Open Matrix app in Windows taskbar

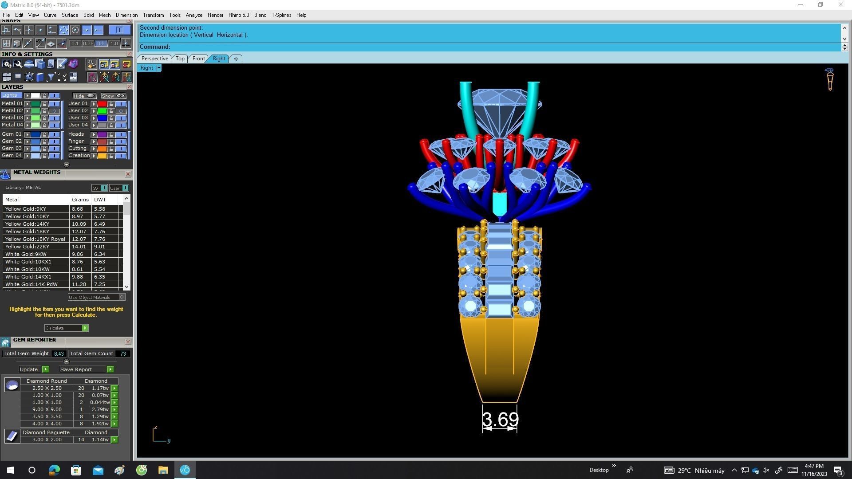coord(185,470)
